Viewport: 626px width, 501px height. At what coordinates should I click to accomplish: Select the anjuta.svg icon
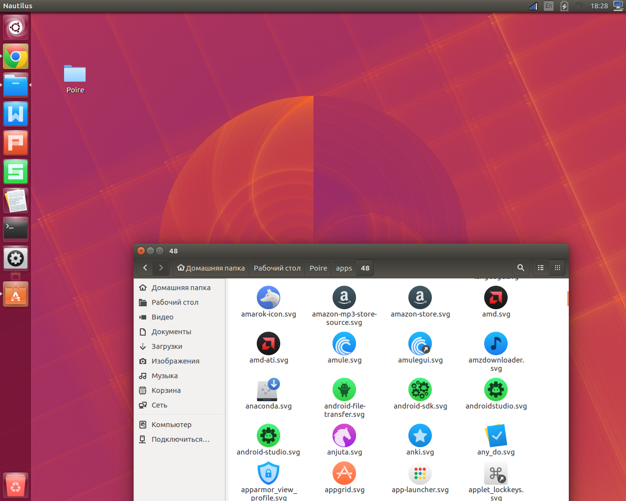[x=344, y=435]
